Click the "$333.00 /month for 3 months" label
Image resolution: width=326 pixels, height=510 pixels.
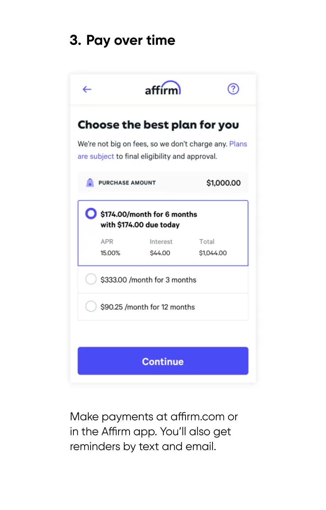[148, 280]
